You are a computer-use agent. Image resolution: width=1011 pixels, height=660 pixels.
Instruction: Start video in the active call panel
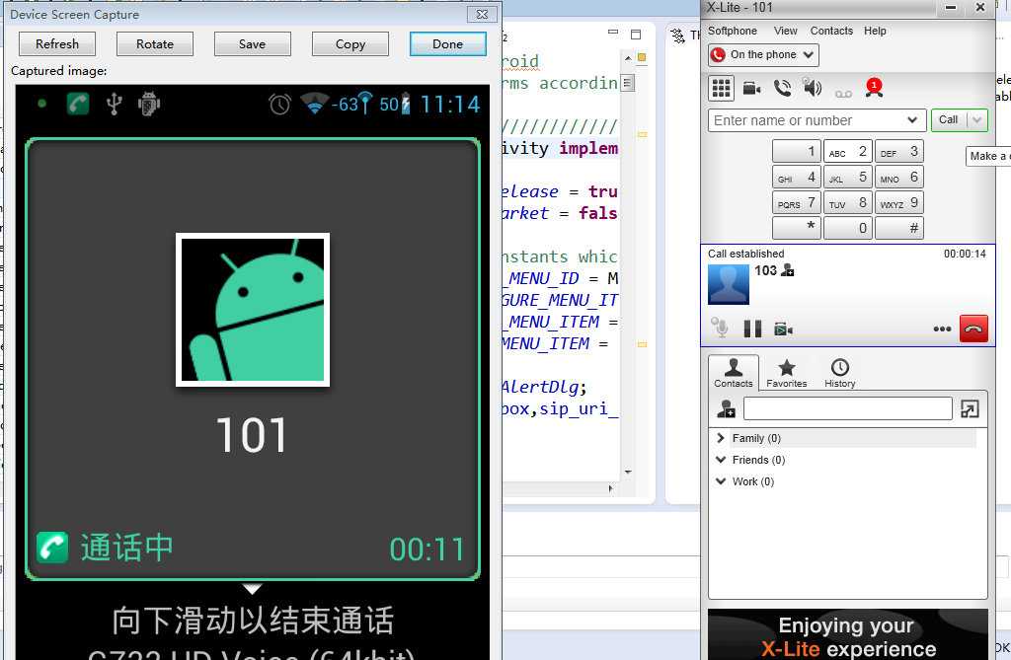pos(783,330)
